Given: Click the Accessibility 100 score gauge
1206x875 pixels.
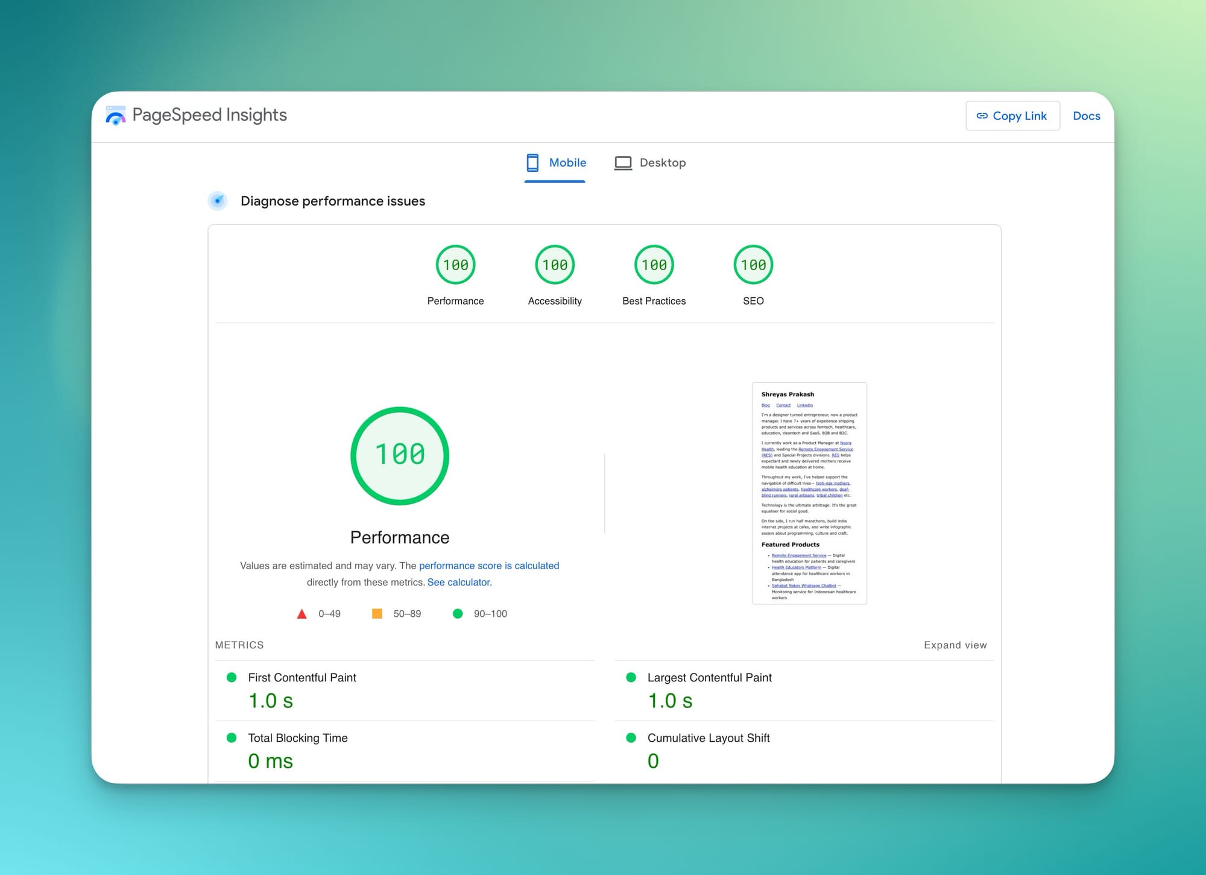Looking at the screenshot, I should point(555,265).
